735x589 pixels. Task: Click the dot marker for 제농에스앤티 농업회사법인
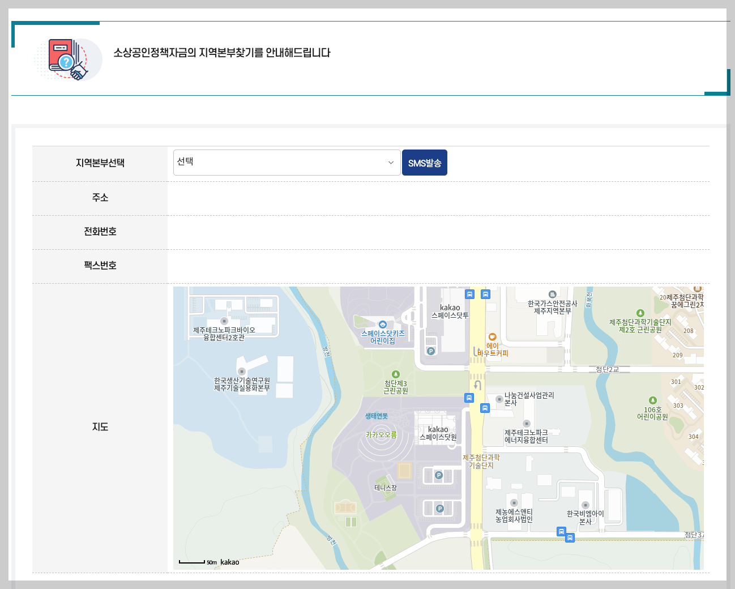pos(513,503)
